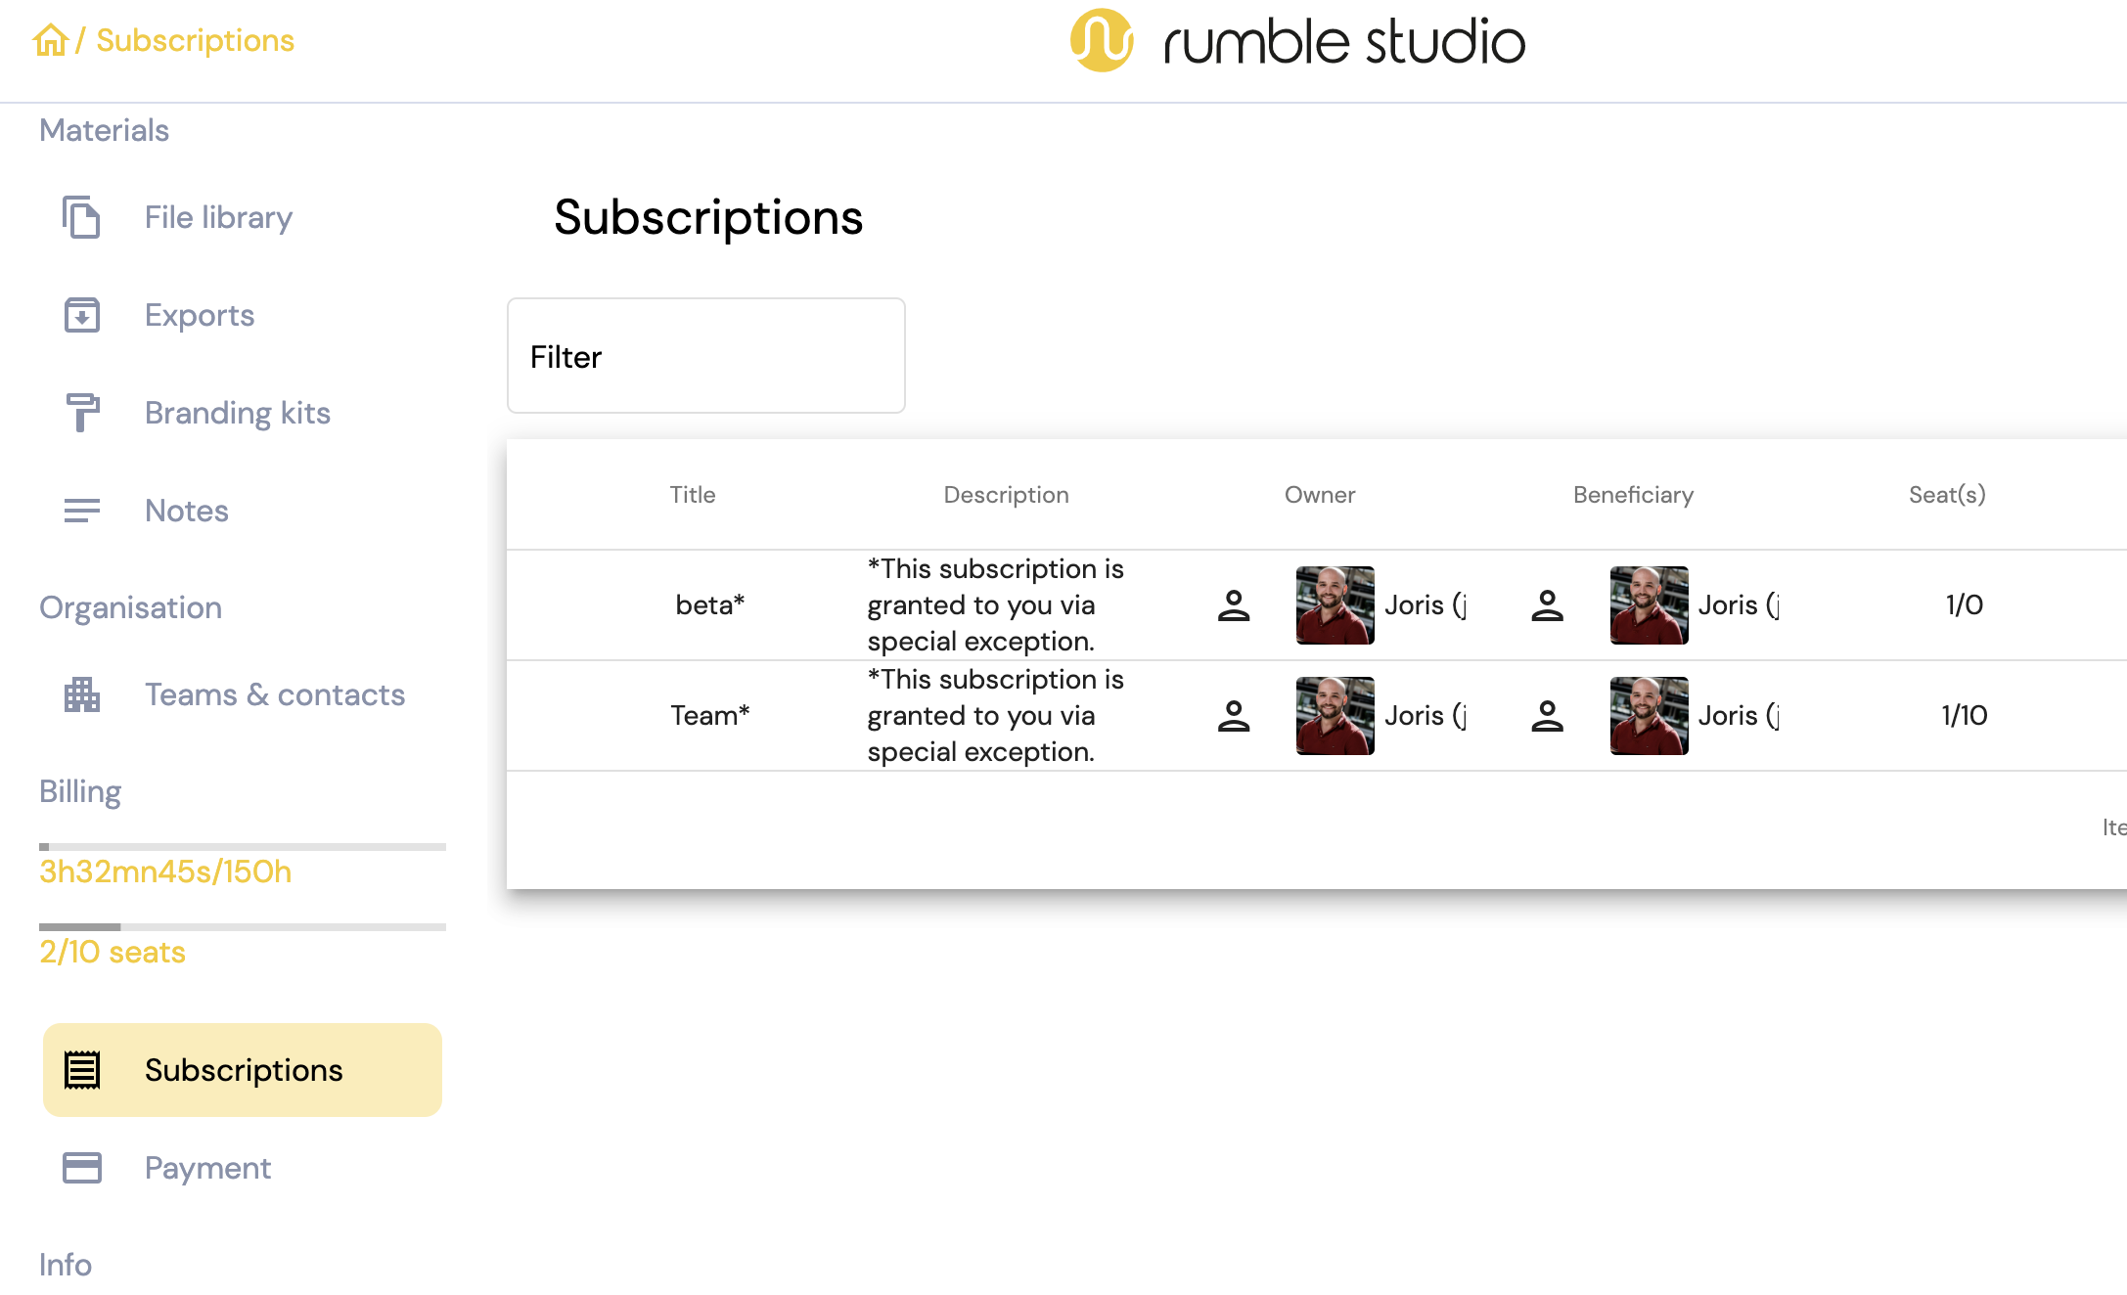Screen dimensions: 2127x1295
Task: Open Teams & contacts
Action: (275, 694)
